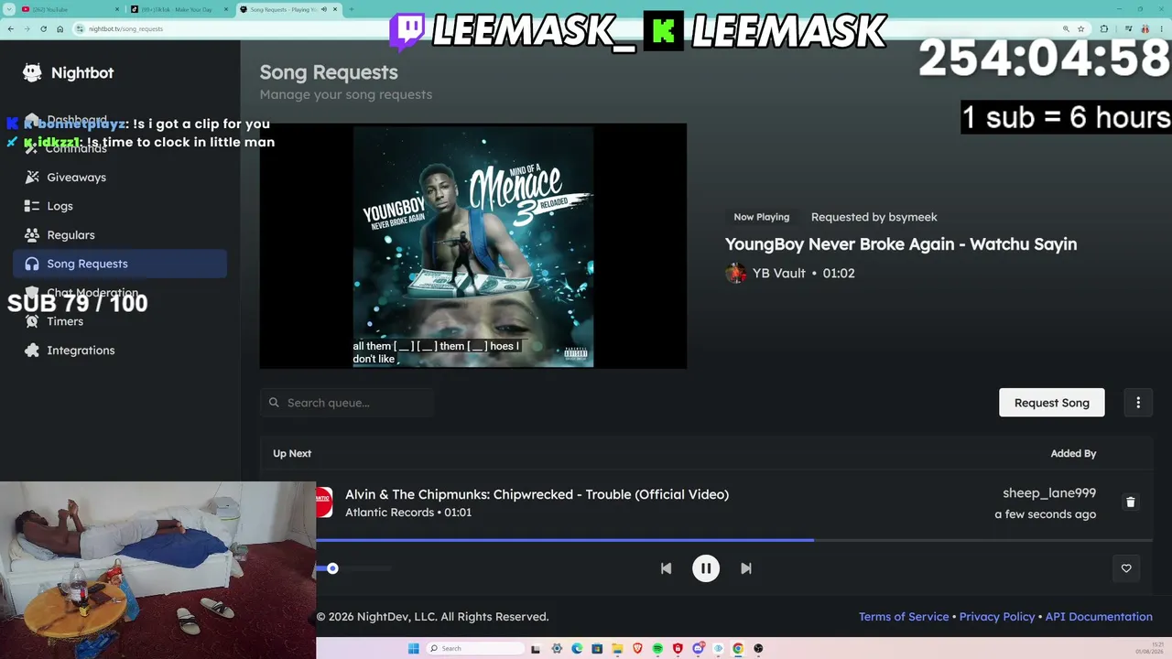Close the TikTok browser tab

coord(226,9)
